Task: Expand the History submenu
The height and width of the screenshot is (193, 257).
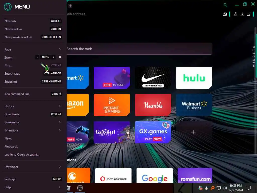Action: [x=33, y=106]
